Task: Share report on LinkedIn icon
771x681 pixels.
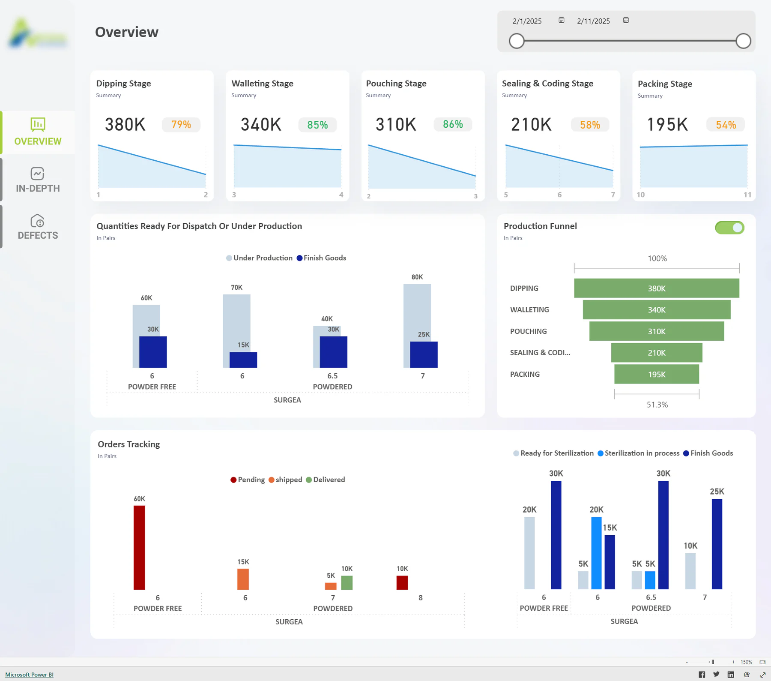Action: [x=731, y=675]
